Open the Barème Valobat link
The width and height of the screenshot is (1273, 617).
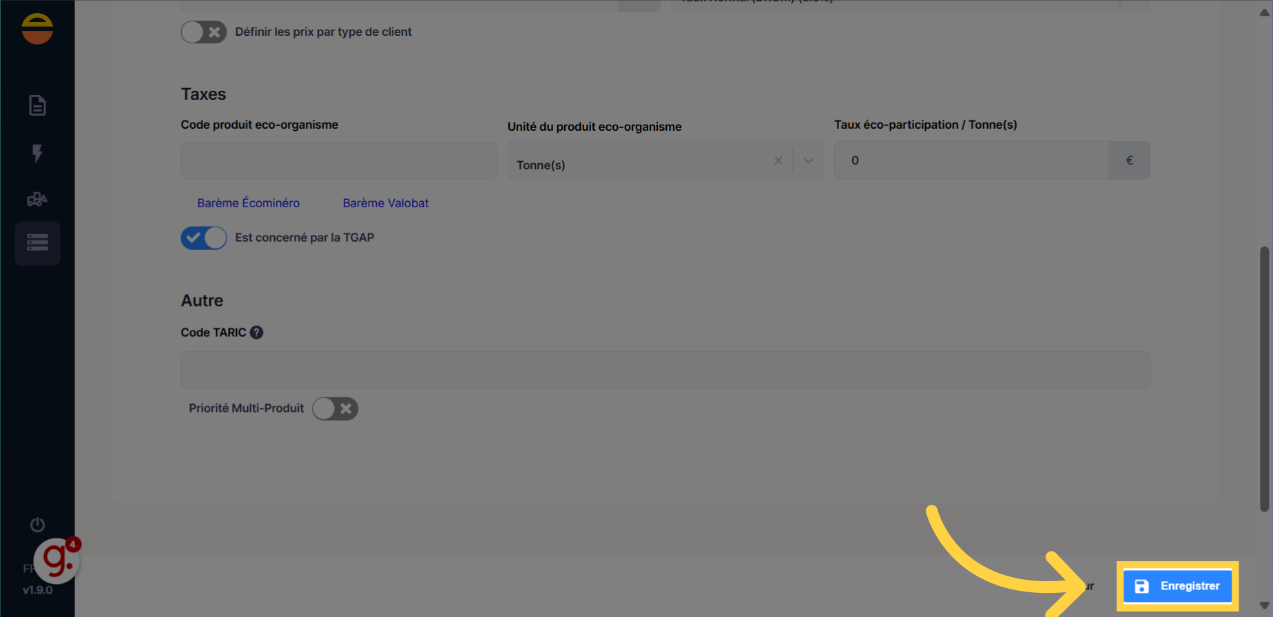[x=386, y=203]
